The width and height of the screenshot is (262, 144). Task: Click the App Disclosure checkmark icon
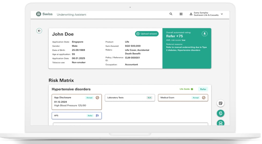(x=97, y=98)
